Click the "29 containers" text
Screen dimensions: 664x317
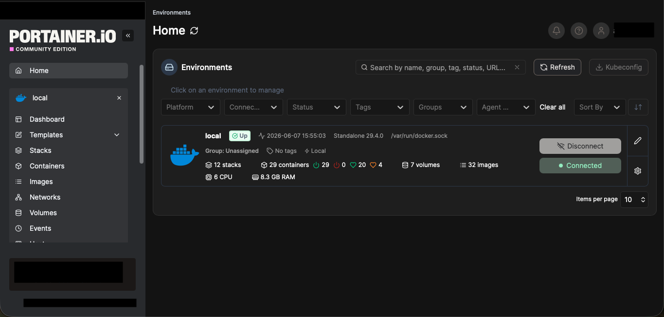[289, 165]
